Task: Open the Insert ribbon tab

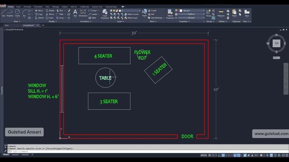Action: 19,7
